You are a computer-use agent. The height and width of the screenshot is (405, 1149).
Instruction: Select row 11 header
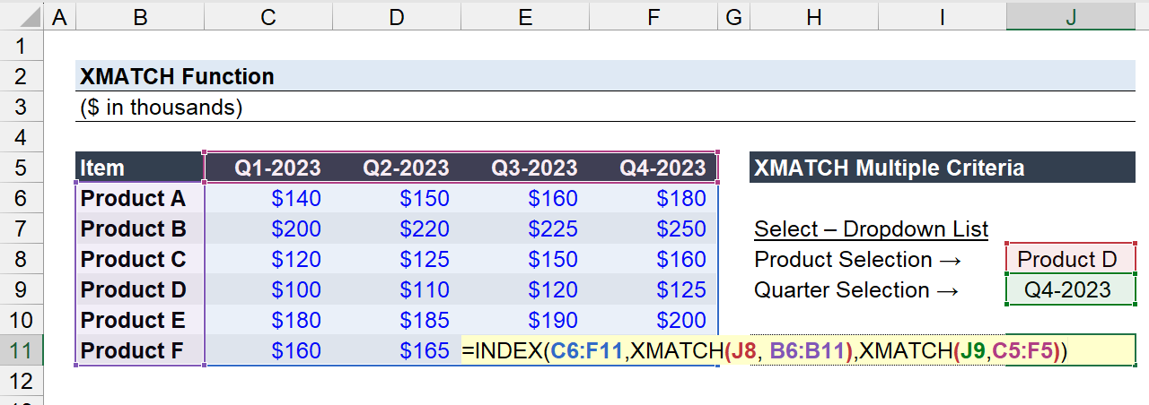click(22, 350)
